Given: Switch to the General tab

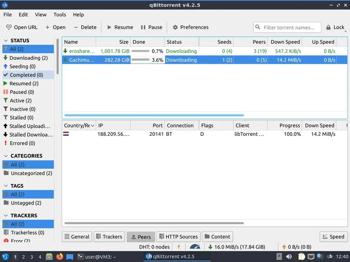Looking at the screenshot, I should pos(77,237).
